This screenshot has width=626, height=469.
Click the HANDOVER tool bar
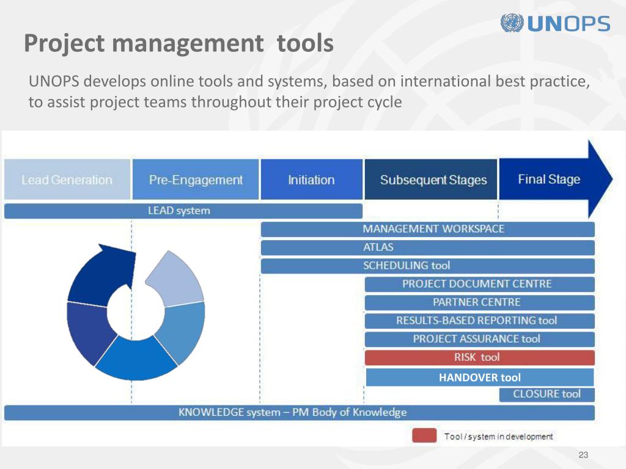pos(479,377)
